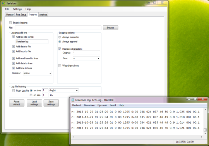Click the Ln 33779, Col 39 status text
The image size is (209, 146).
(185, 142)
